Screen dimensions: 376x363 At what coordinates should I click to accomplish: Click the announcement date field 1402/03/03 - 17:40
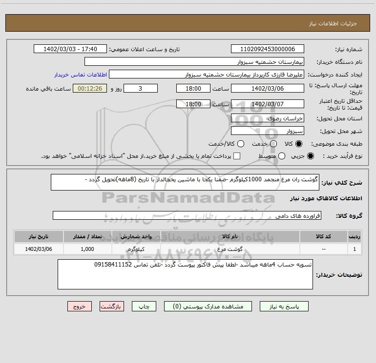click(70, 49)
